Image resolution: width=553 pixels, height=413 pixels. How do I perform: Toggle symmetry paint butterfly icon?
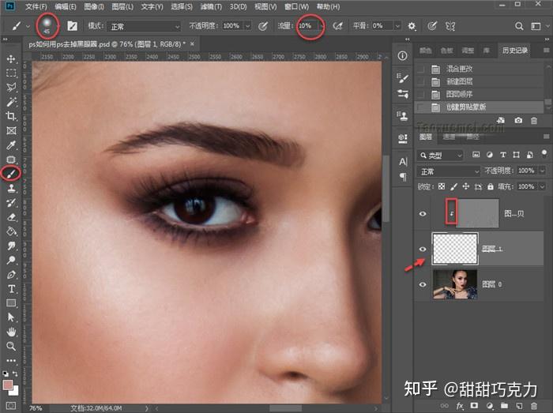[450, 26]
